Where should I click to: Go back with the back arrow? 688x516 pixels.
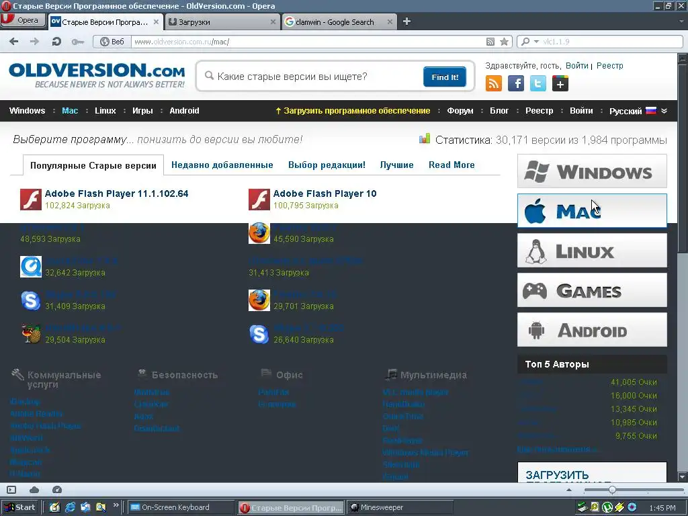point(14,42)
